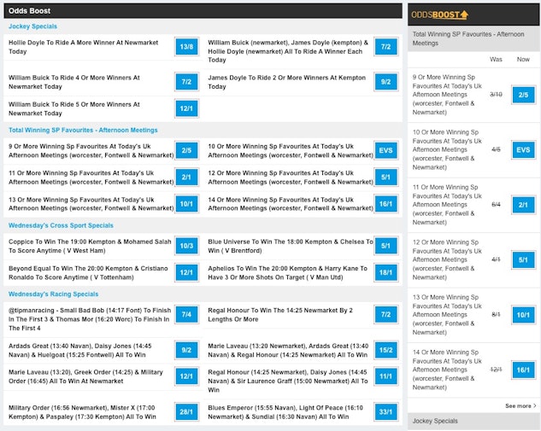Pick 12/1 Beyond Equal and Cristiano Ronaldo bet
This screenshot has width=541, height=431.
pos(186,272)
